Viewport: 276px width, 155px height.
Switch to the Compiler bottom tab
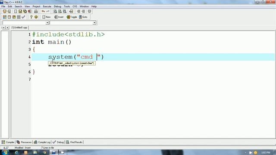8,142
